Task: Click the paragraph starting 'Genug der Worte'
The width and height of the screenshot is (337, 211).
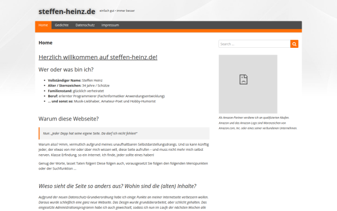Action: pos(124,166)
